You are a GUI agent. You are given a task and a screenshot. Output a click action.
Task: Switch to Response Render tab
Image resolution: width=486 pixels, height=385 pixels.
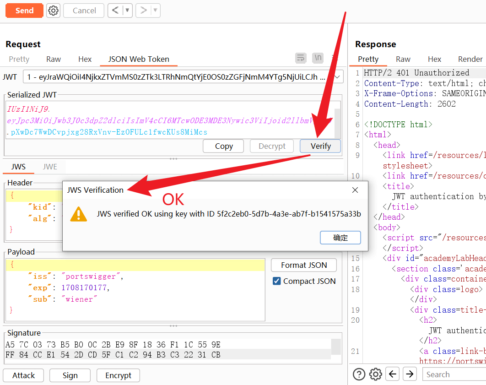click(470, 59)
